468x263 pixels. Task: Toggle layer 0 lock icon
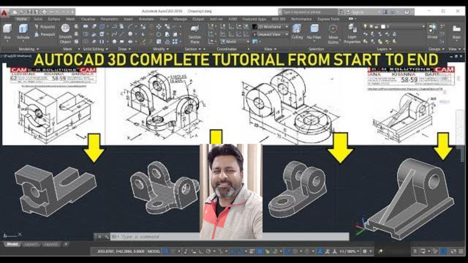(x=378, y=27)
